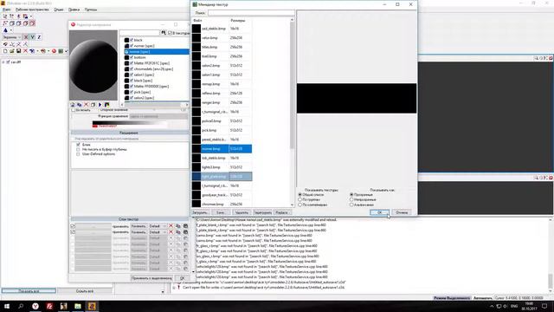This screenshot has width=554, height=312.
Task: Click the 'Save...' button in texture manager
Action: point(221,212)
